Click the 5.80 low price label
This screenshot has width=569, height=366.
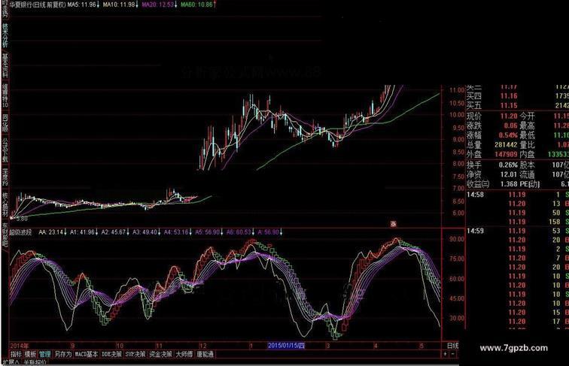tap(22, 219)
